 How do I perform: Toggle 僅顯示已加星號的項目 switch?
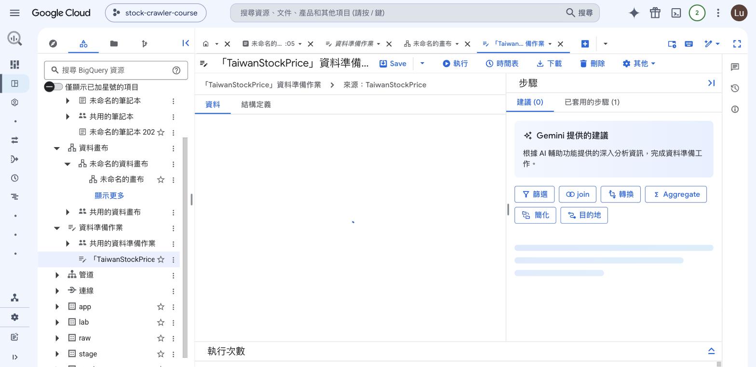[x=54, y=87]
